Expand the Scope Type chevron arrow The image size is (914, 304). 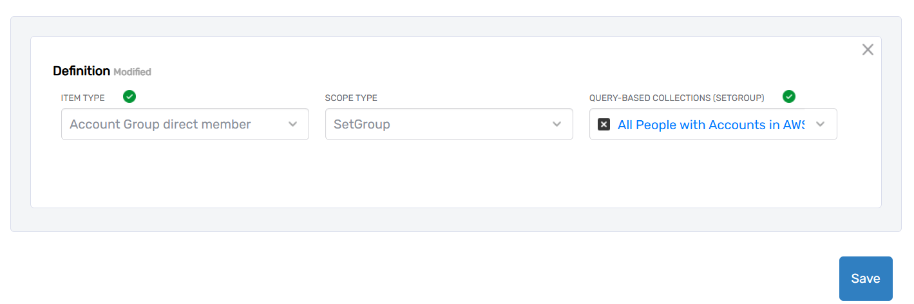point(557,124)
